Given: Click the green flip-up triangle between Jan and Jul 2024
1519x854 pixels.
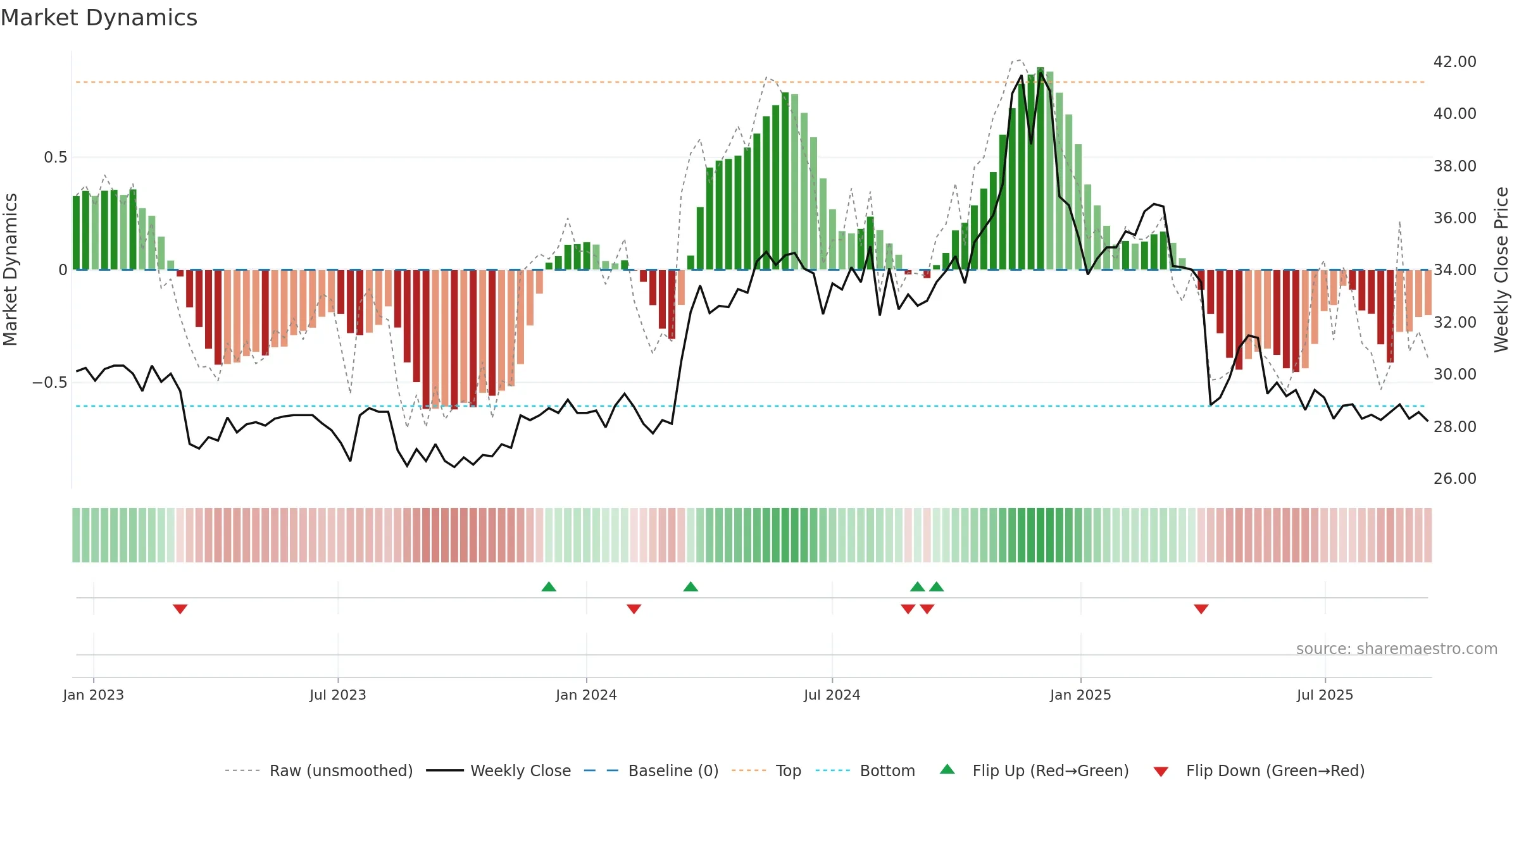Looking at the screenshot, I should (x=691, y=586).
